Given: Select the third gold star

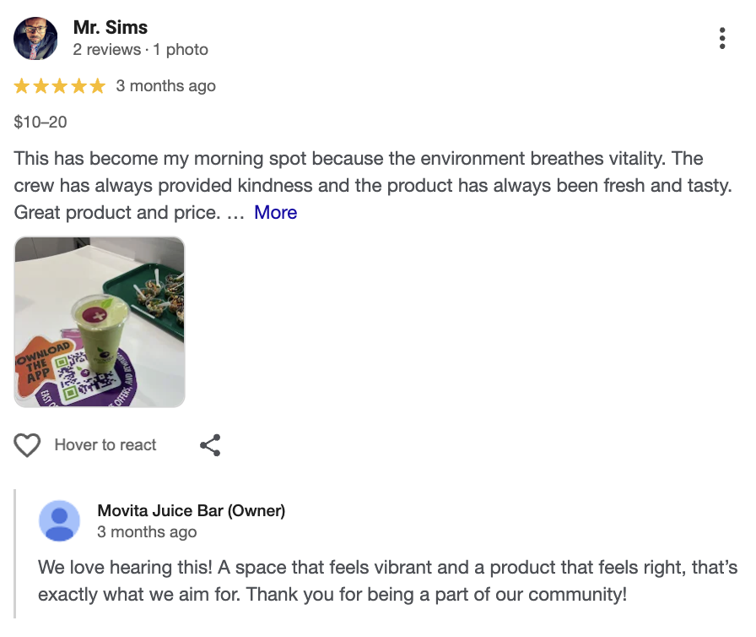Looking at the screenshot, I should tap(60, 85).
